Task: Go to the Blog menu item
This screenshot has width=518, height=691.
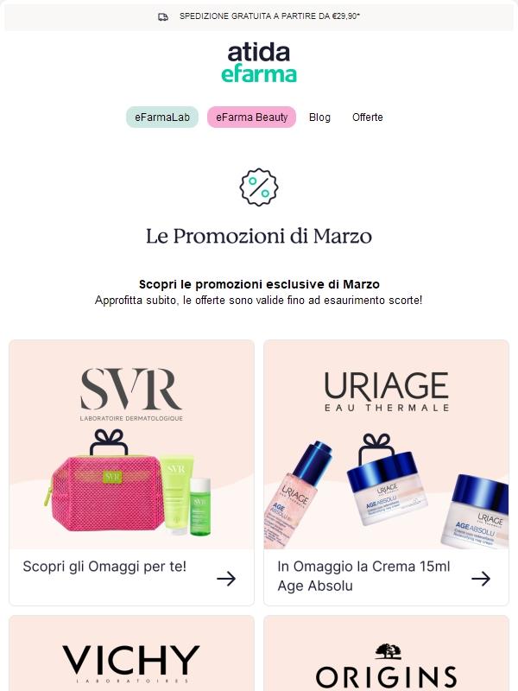Action: 319,117
